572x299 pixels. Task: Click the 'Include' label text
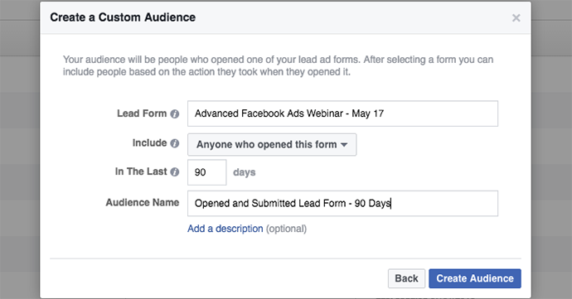pos(149,143)
